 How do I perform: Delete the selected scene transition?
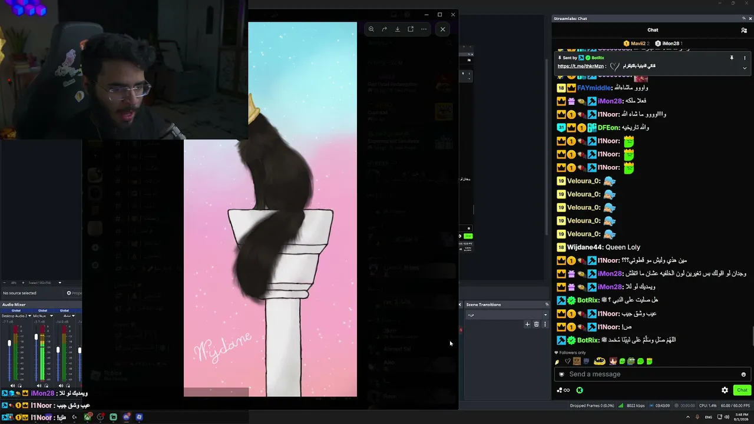(x=536, y=324)
